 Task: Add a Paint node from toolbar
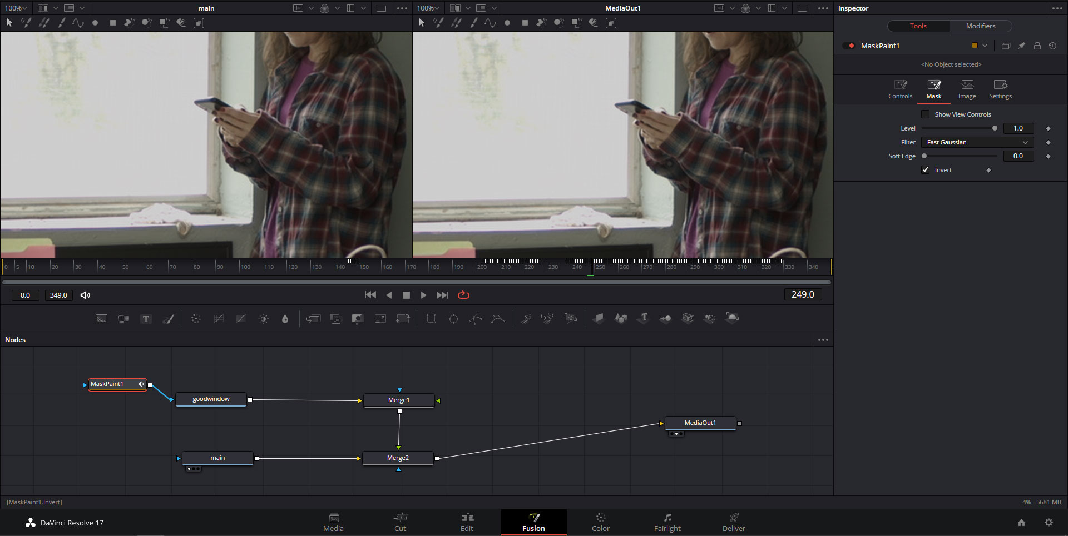[x=168, y=319]
